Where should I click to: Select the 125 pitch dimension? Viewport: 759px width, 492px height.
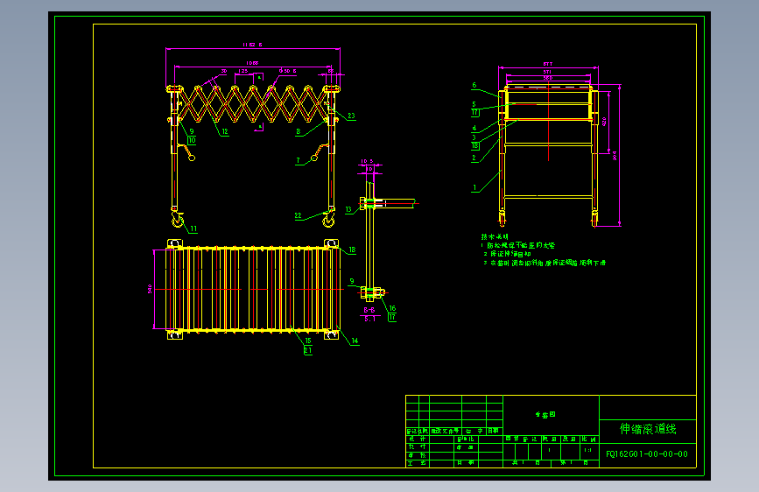(x=243, y=71)
